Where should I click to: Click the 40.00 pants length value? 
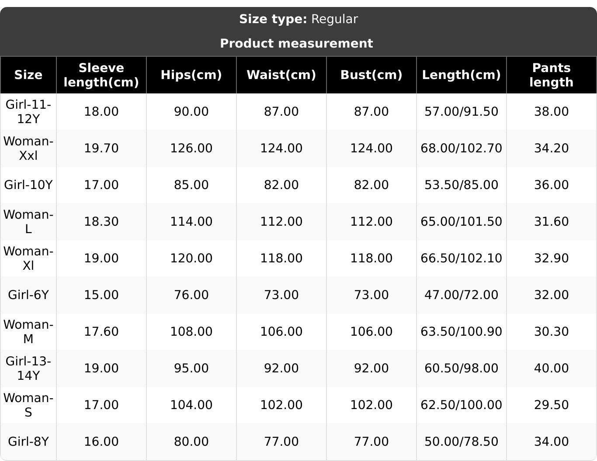(x=552, y=368)
